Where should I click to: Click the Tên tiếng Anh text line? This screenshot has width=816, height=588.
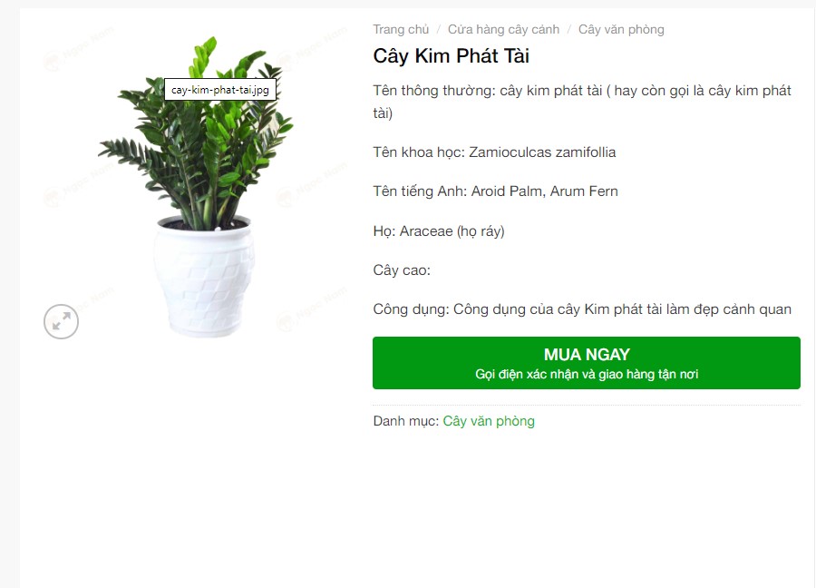tap(495, 191)
